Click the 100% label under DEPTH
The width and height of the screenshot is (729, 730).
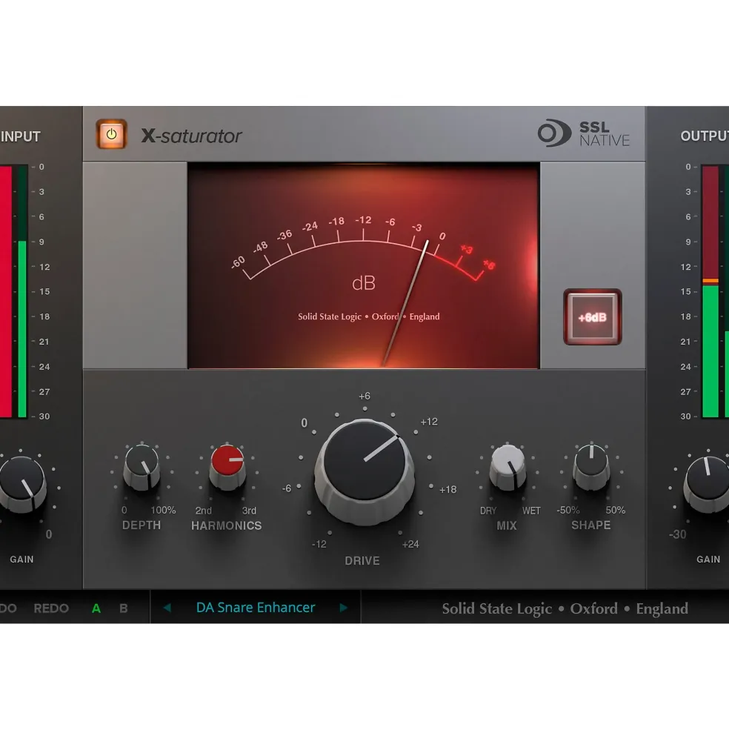point(164,510)
